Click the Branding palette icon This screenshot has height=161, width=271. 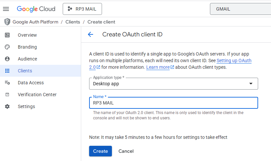[x=7, y=47]
